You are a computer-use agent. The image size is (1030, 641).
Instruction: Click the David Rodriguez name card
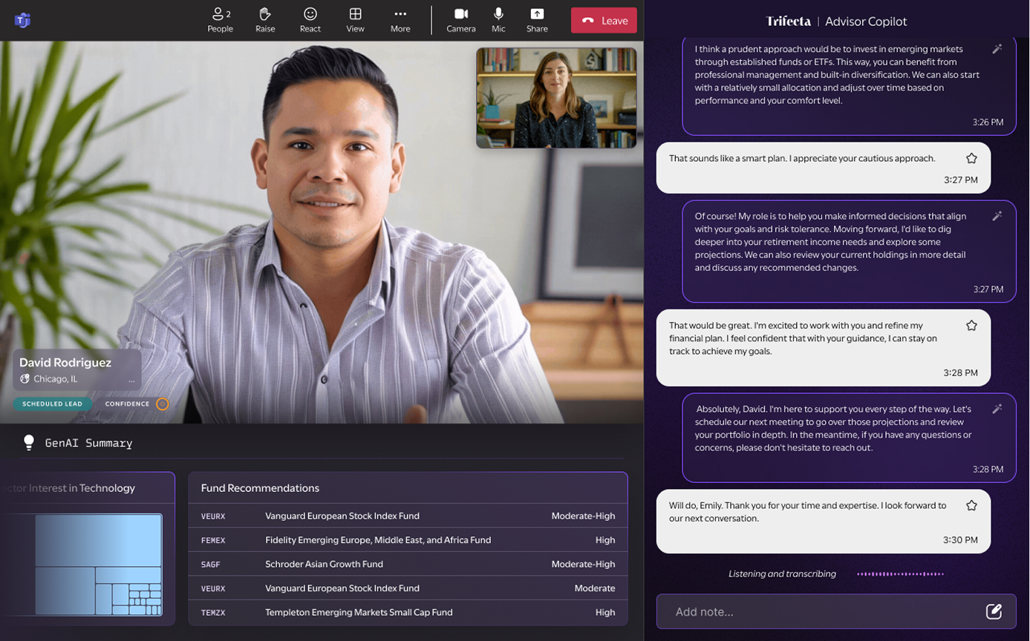(77, 369)
